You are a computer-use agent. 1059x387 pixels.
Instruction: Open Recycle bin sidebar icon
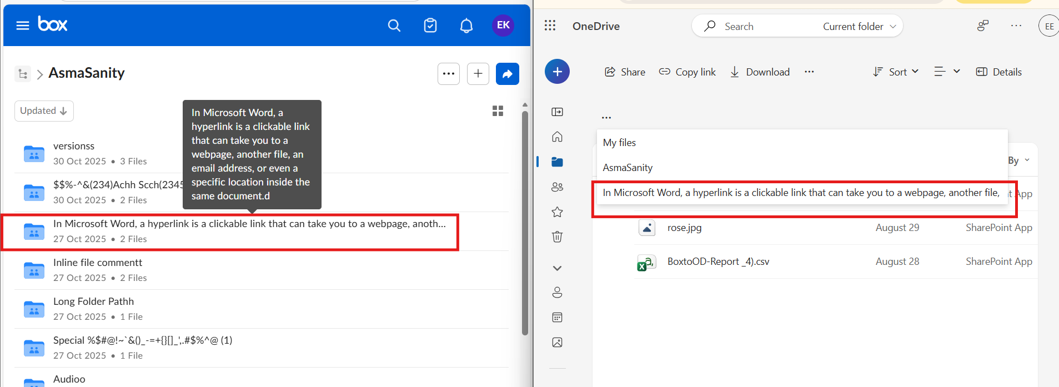557,237
